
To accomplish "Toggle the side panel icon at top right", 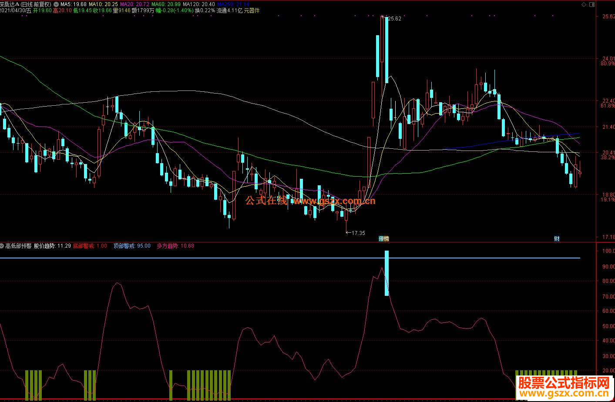I will point(592,4).
